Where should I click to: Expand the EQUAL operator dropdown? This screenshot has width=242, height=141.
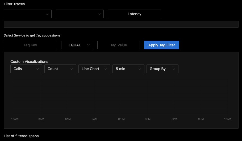pyautogui.click(x=77, y=45)
